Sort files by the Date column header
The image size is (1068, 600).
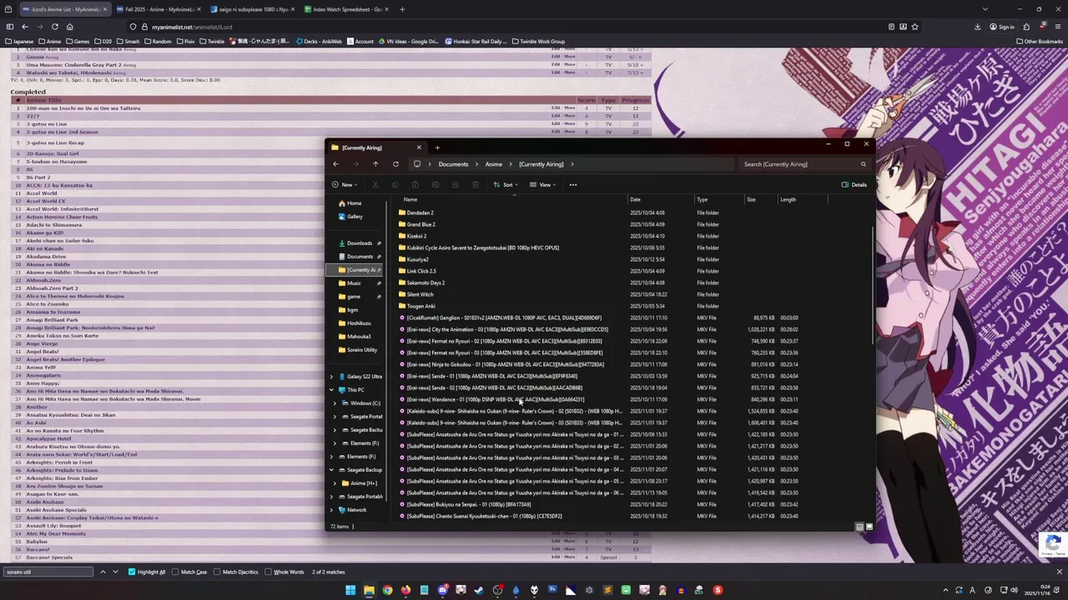tap(661, 199)
